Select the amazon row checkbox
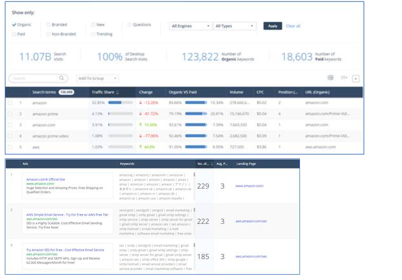 (10, 103)
